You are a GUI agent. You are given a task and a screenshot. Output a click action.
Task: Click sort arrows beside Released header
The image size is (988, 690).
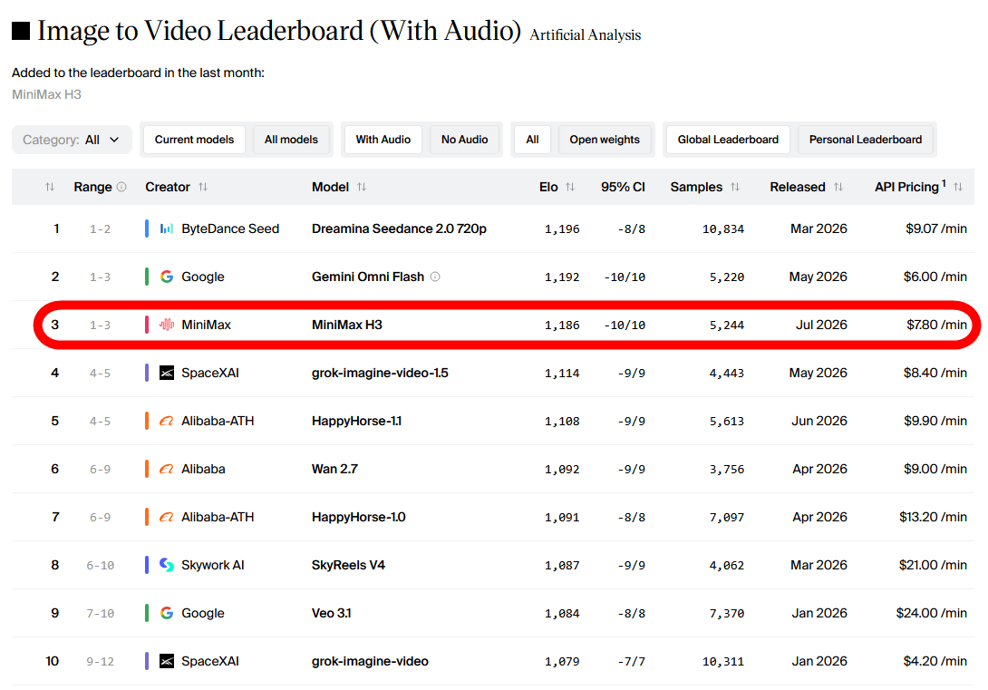click(838, 187)
